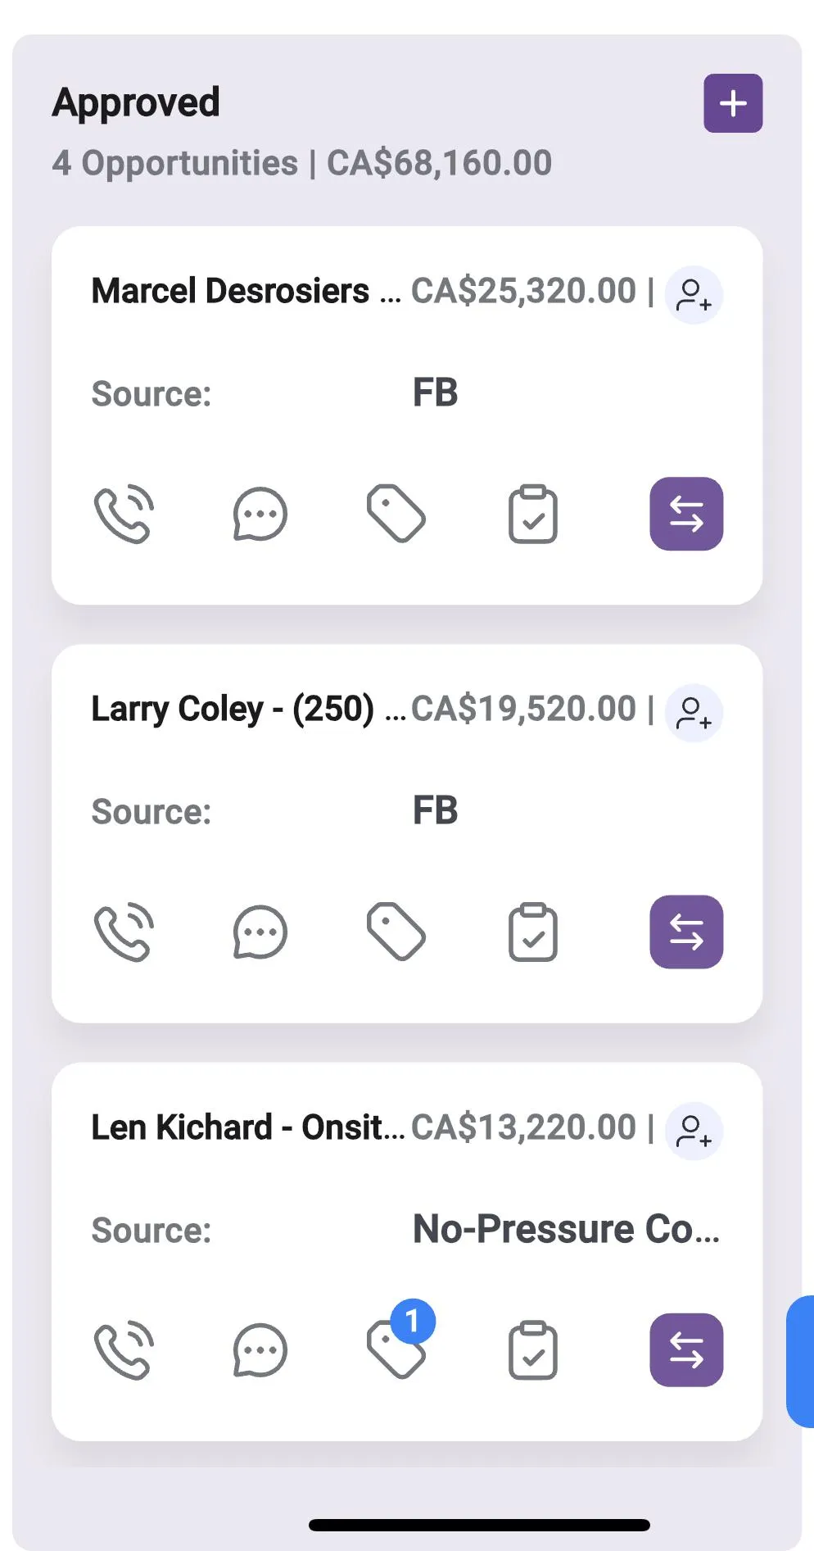Open message chat for Larry Coley
This screenshot has width=814, height=1551.
(260, 932)
